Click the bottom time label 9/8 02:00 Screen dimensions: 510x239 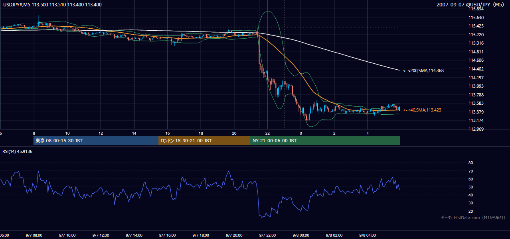334,235
